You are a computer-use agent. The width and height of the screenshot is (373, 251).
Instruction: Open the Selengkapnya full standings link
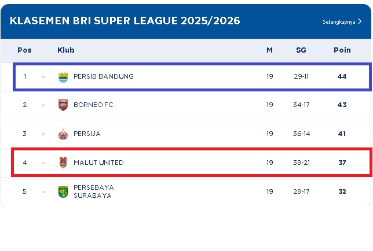339,22
